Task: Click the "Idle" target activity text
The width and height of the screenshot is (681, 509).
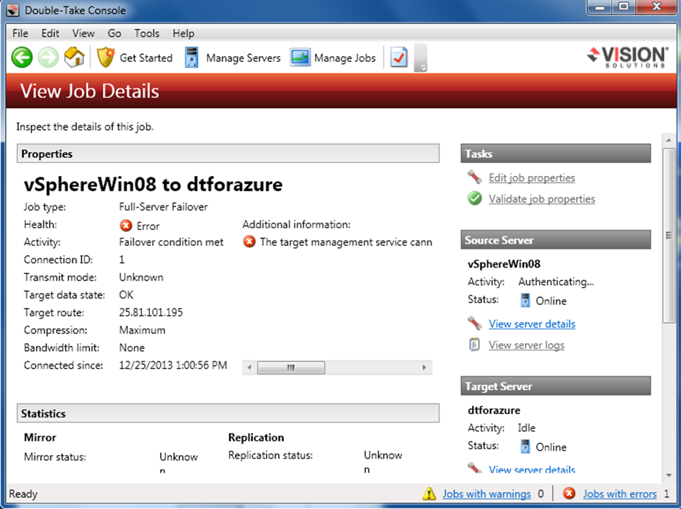Action: pyautogui.click(x=526, y=428)
